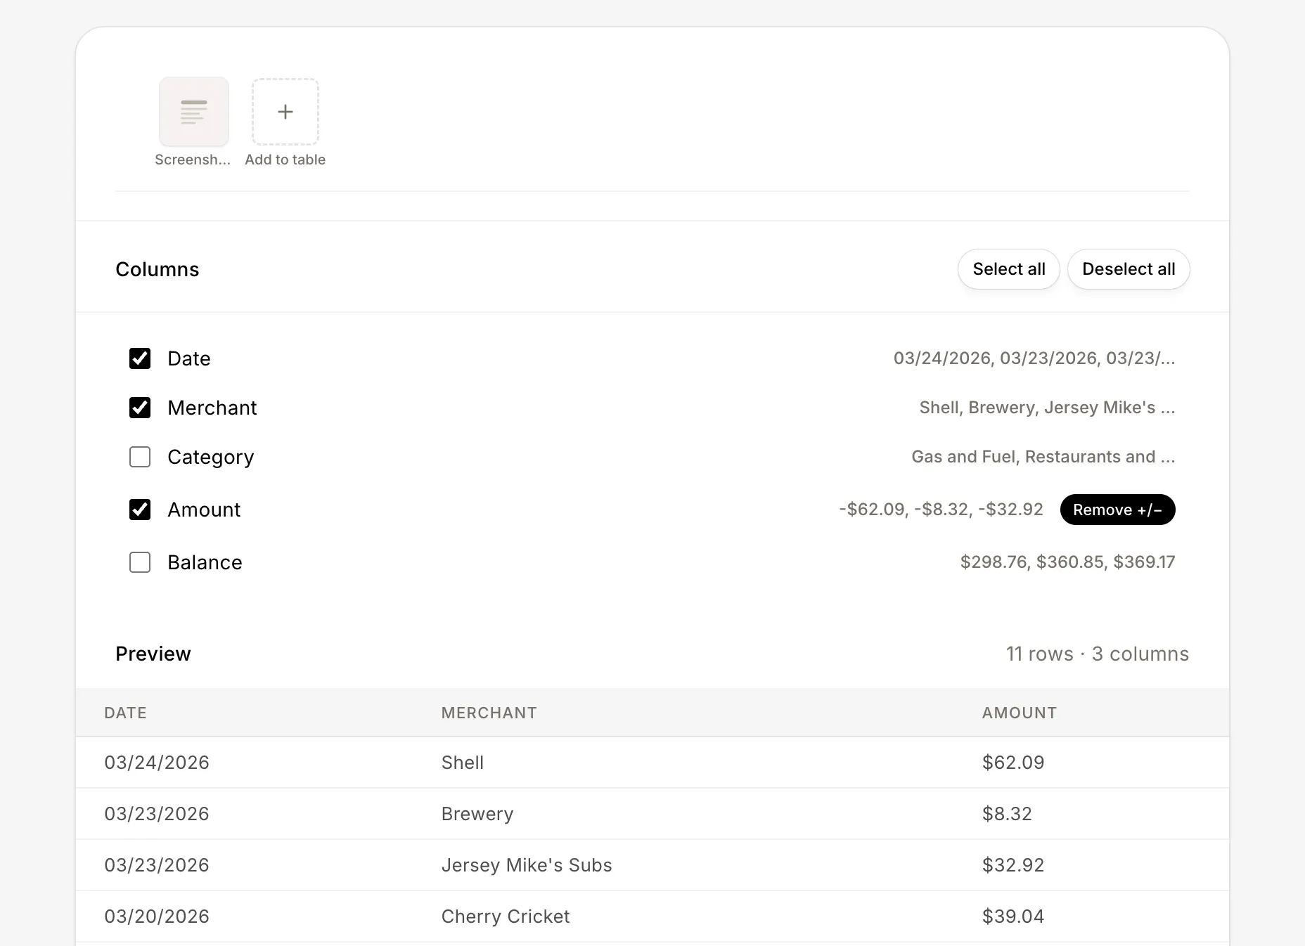Click the 03/20/2026 date cell

pos(157,916)
